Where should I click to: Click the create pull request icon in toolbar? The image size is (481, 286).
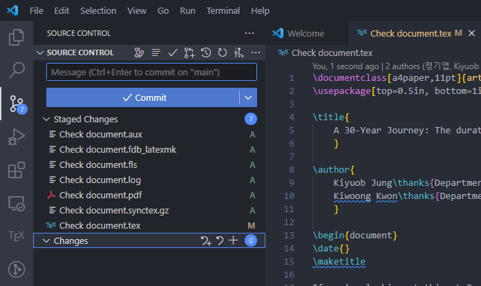pyautogui.click(x=189, y=53)
